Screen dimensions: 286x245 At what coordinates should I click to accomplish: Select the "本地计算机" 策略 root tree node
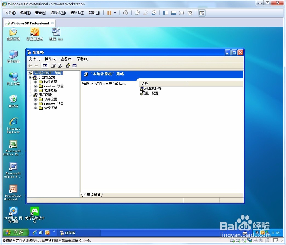point(48,73)
